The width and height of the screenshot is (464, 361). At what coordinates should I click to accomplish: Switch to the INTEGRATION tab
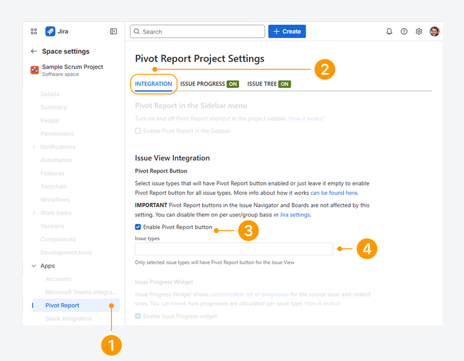[153, 84]
